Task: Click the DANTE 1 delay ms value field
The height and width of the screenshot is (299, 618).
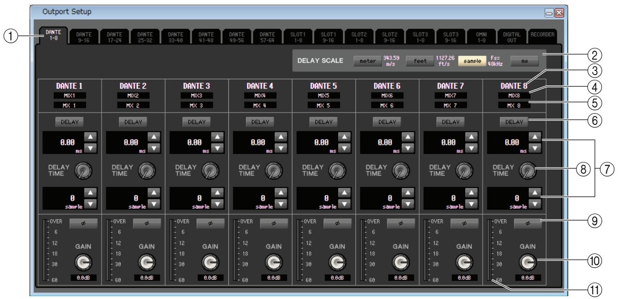Action: (x=64, y=143)
